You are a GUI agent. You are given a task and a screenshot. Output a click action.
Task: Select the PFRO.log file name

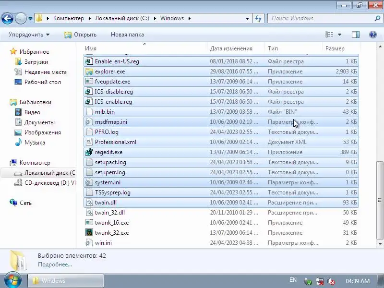[x=107, y=132]
